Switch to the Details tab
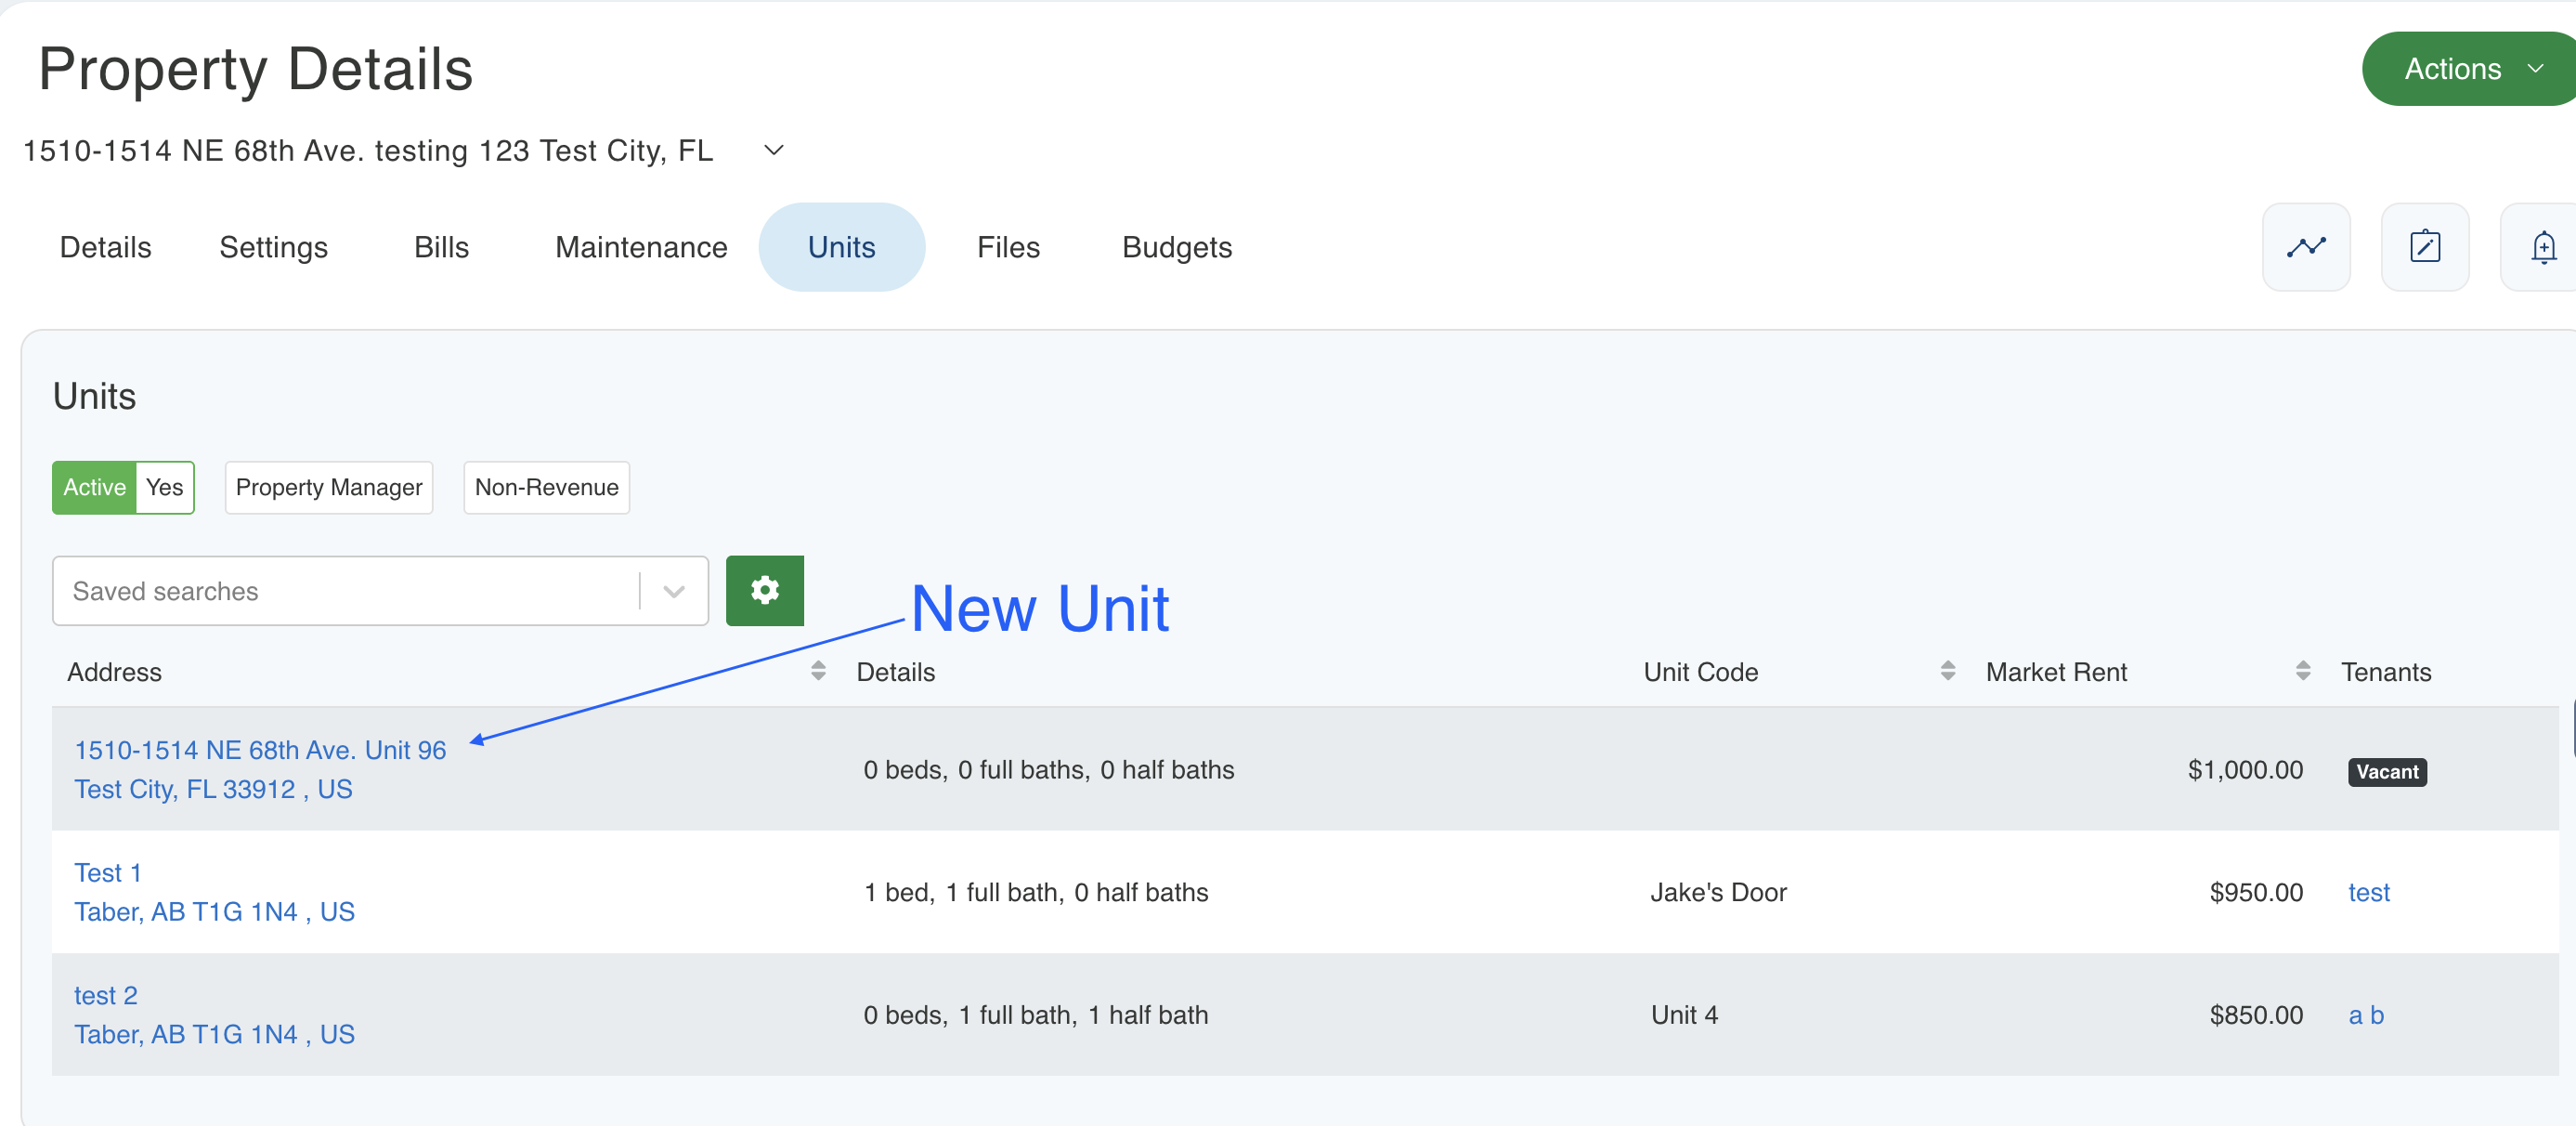This screenshot has width=2576, height=1126. coord(105,247)
